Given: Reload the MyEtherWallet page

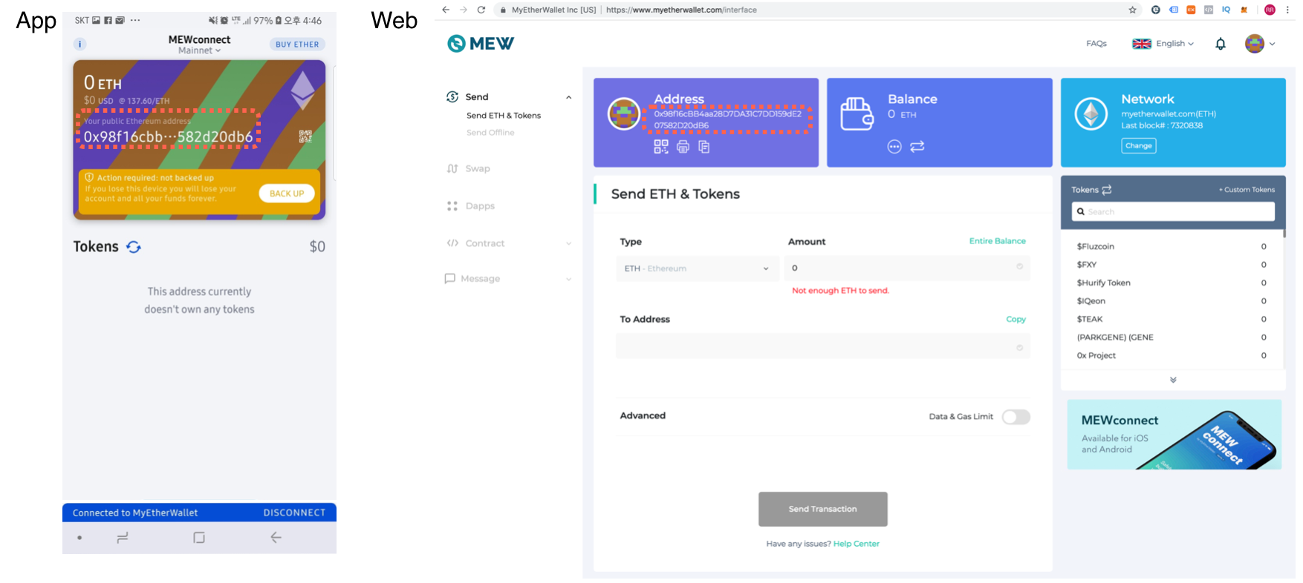Looking at the screenshot, I should (x=481, y=10).
